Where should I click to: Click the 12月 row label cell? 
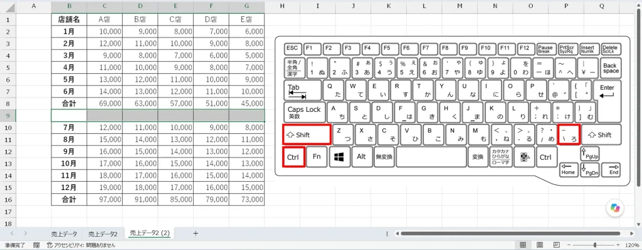[69, 188]
